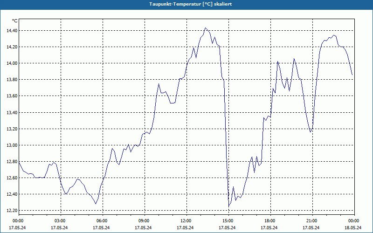Click the chart title 'Taupunkt-Temperatur [°C] skaliert'
Image resolution: width=373 pixels, height=233 pixels.
pyautogui.click(x=190, y=4)
